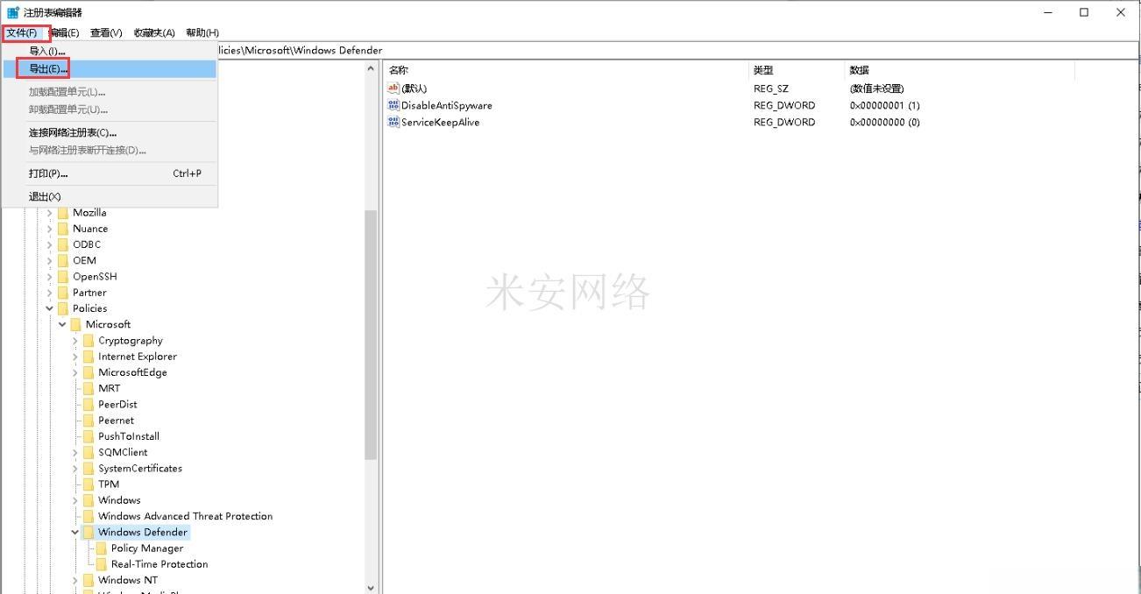Click the Registry Editor title bar icon
Screen dimensions: 1141x594
point(13,12)
